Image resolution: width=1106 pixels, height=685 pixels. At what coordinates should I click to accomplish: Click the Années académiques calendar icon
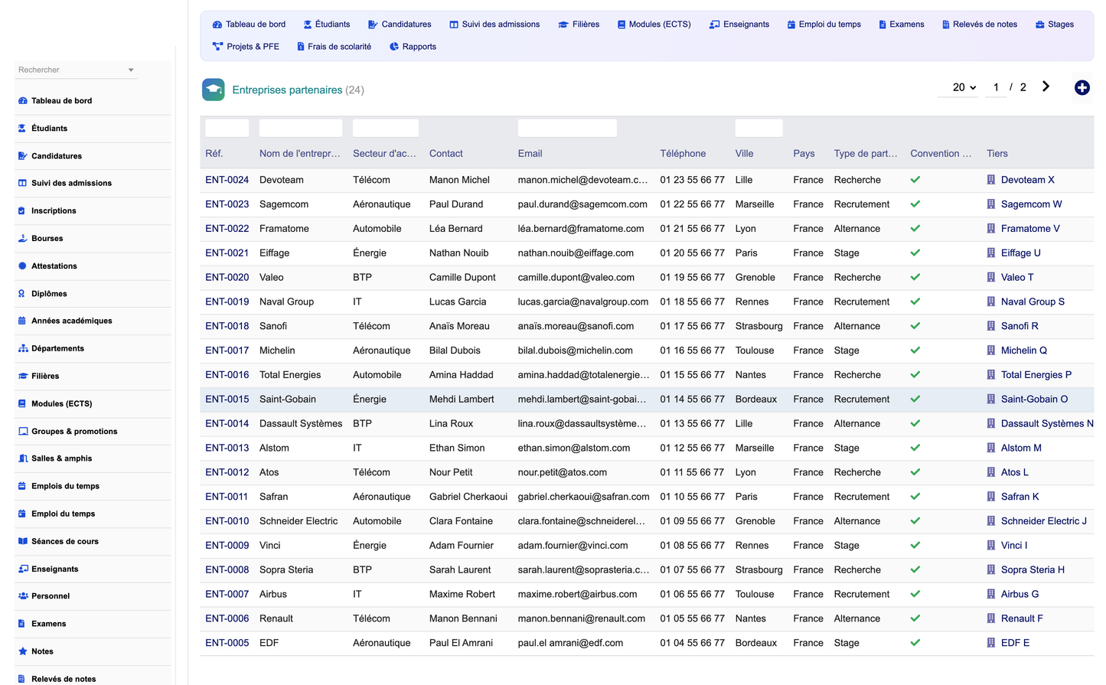pos(22,321)
